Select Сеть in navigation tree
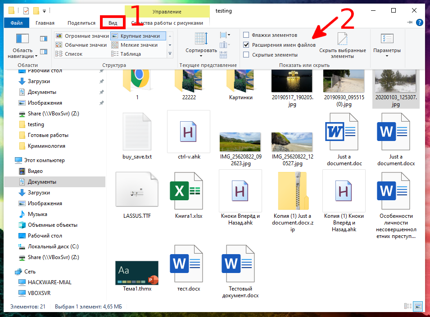The height and width of the screenshot is (317, 430). [x=30, y=272]
